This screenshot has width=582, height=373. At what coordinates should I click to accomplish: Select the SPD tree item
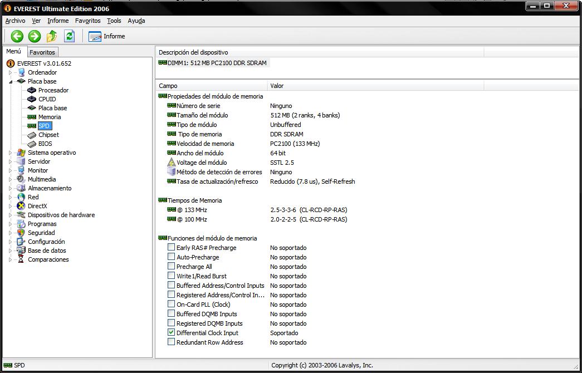coord(44,126)
